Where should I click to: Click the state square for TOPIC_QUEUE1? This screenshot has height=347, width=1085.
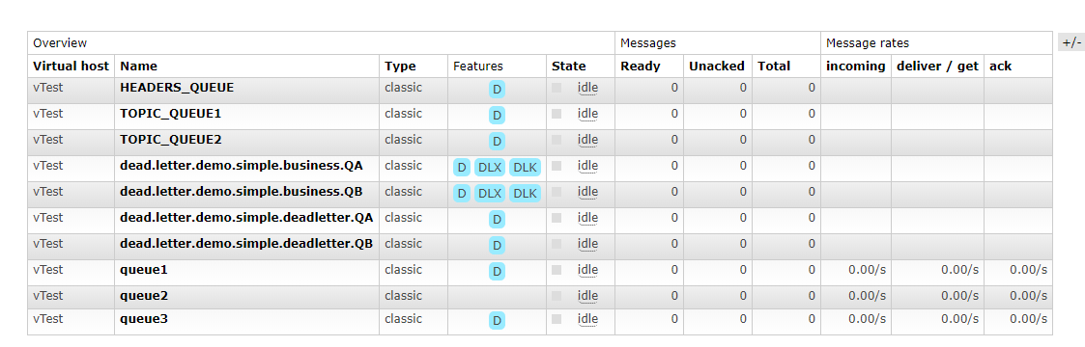coord(557,114)
